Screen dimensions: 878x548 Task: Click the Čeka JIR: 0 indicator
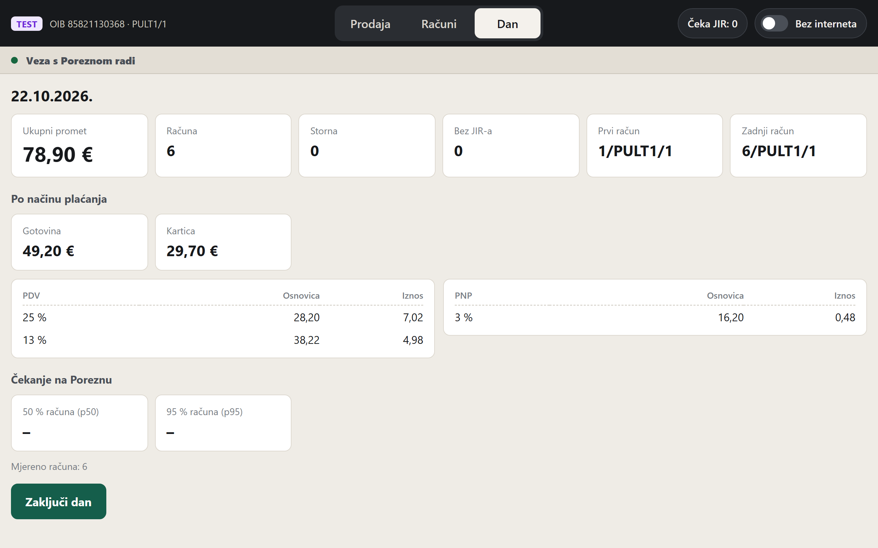[x=712, y=24]
